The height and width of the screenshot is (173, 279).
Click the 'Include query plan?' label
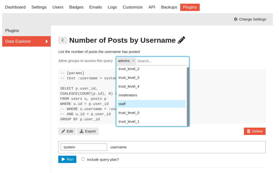click(103, 160)
